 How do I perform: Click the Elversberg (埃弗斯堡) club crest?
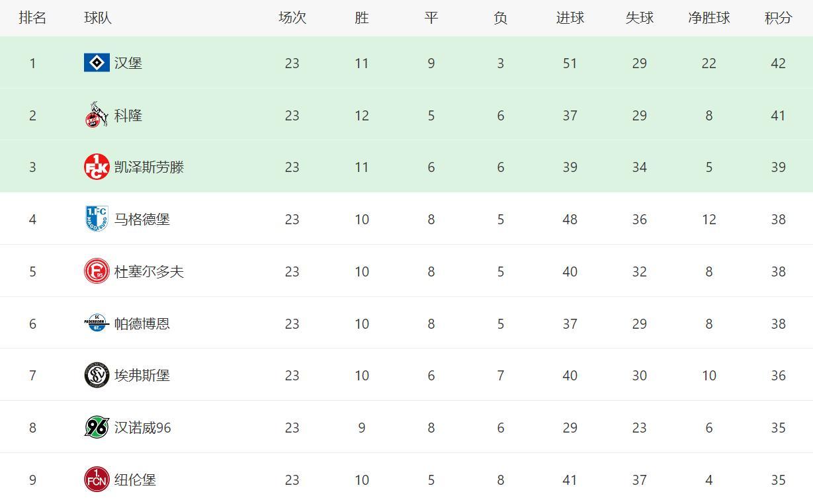click(x=97, y=375)
